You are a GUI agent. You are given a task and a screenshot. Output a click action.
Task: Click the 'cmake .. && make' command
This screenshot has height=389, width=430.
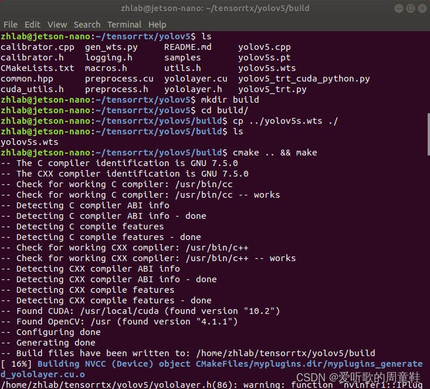tap(275, 153)
